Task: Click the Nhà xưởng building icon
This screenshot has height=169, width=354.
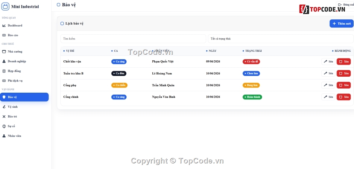Action: (4, 51)
